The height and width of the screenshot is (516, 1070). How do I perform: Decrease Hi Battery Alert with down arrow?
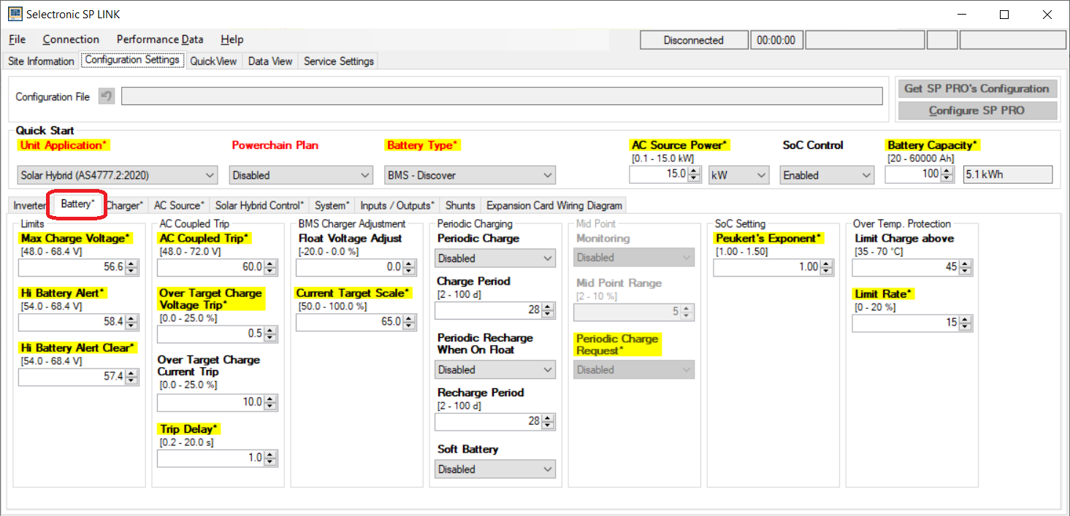131,325
